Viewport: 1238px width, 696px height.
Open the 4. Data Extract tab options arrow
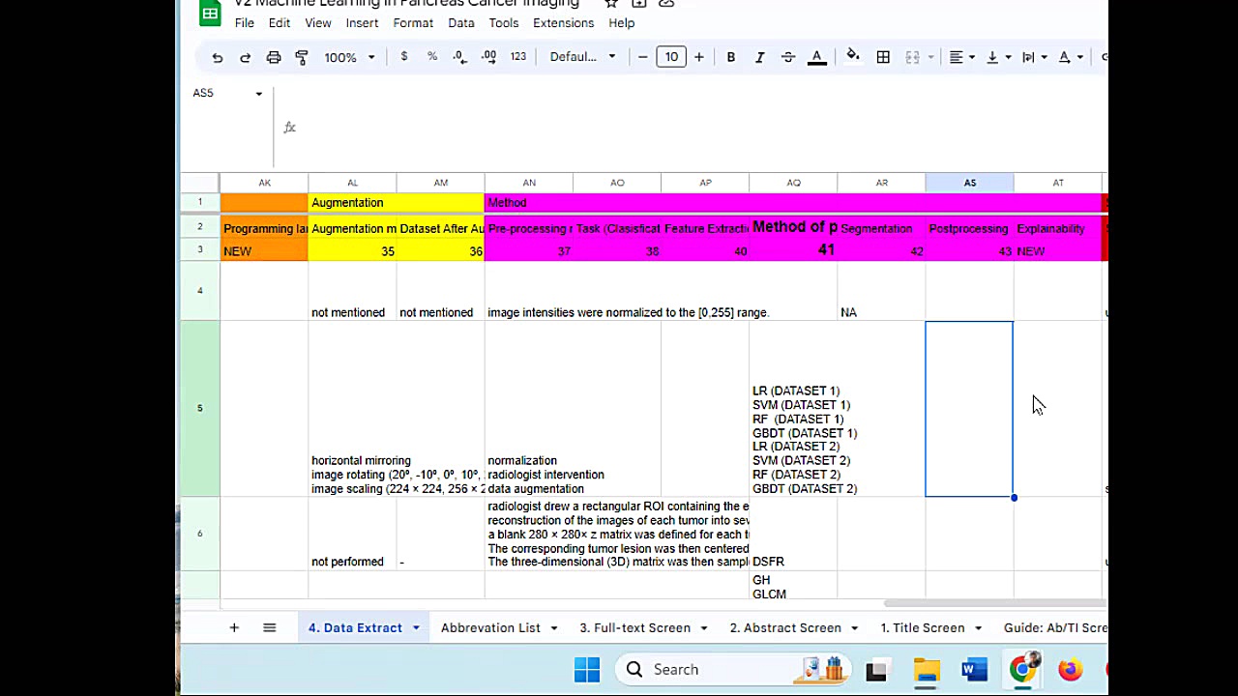click(x=416, y=628)
